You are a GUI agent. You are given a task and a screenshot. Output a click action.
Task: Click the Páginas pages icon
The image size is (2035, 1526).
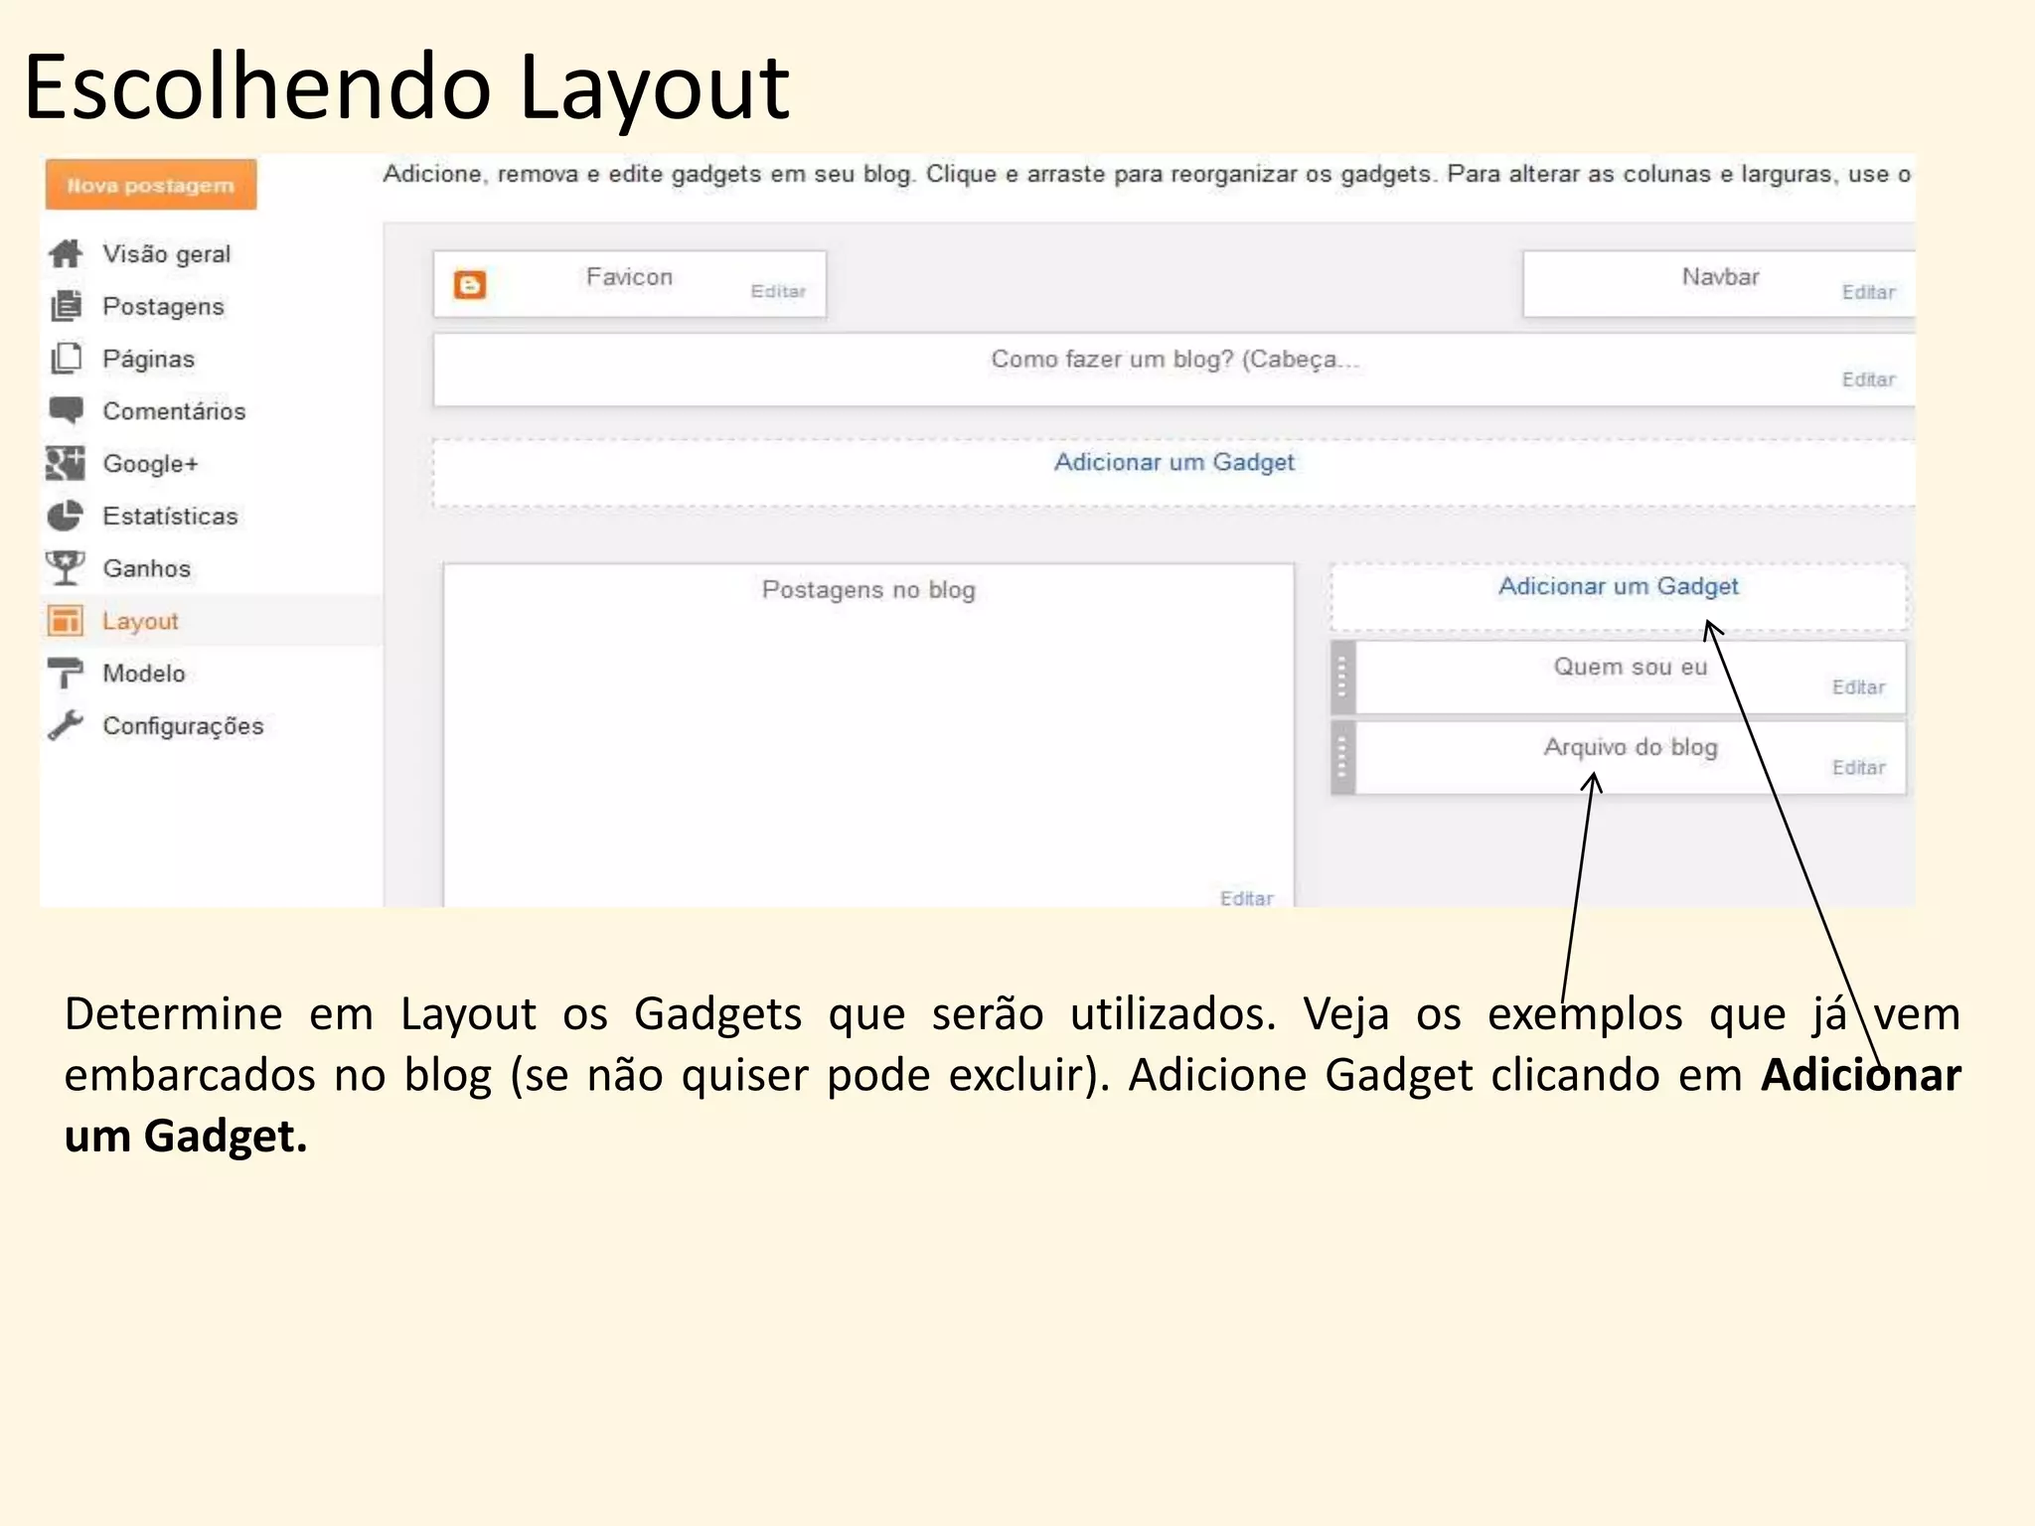(66, 359)
